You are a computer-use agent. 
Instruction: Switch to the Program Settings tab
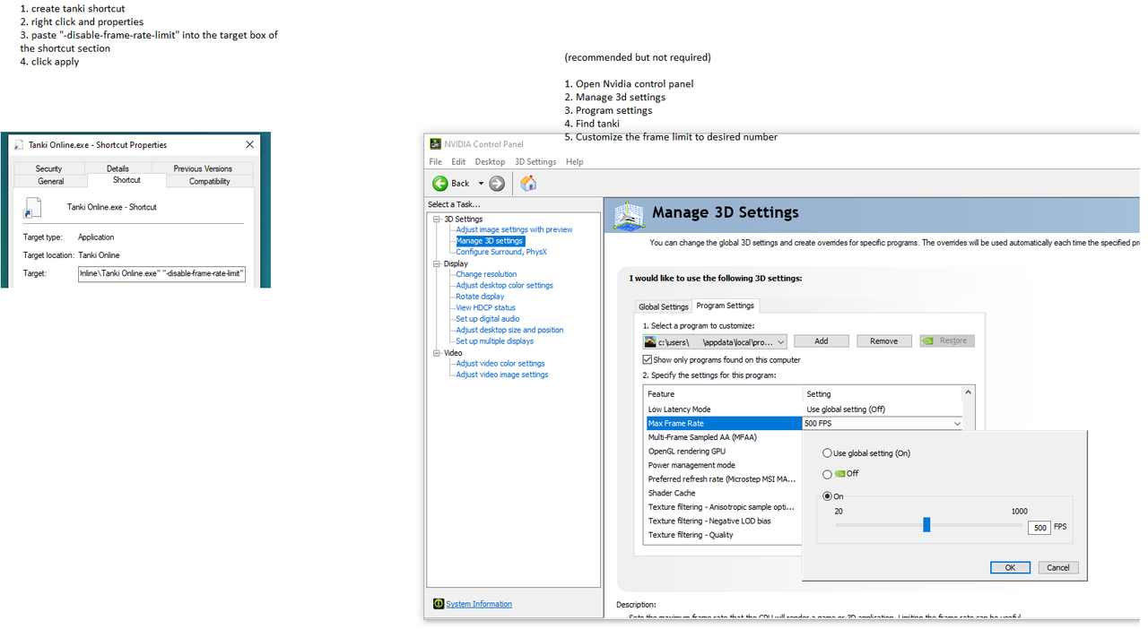click(x=726, y=306)
